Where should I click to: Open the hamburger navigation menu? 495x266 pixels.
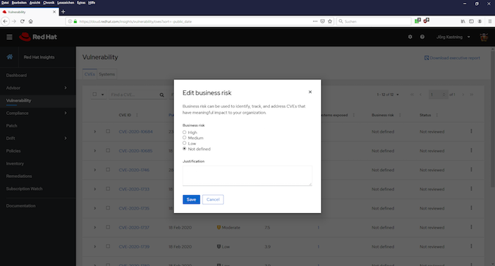click(10, 37)
